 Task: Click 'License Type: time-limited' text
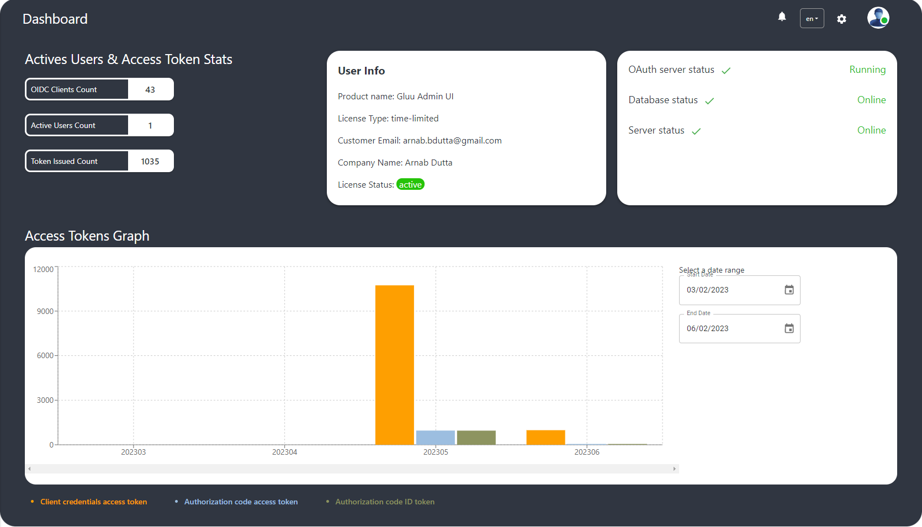pyautogui.click(x=388, y=119)
